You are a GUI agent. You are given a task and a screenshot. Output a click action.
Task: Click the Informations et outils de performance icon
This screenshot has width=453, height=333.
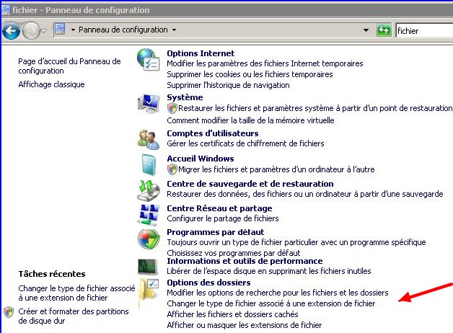(148, 267)
